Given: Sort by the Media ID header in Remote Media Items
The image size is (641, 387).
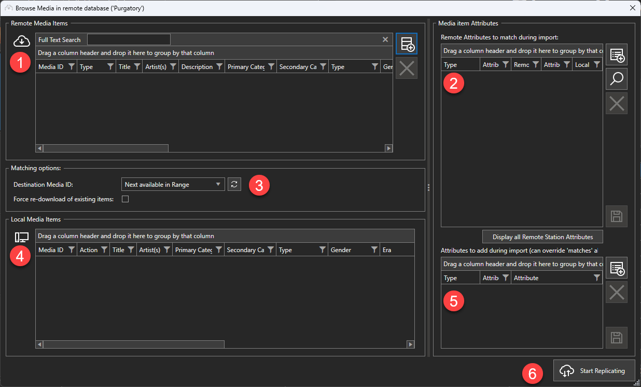Looking at the screenshot, I should pos(51,66).
